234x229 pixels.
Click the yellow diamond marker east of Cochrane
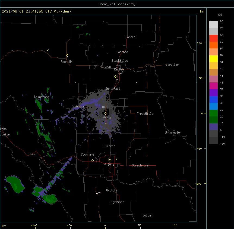pos(92,160)
